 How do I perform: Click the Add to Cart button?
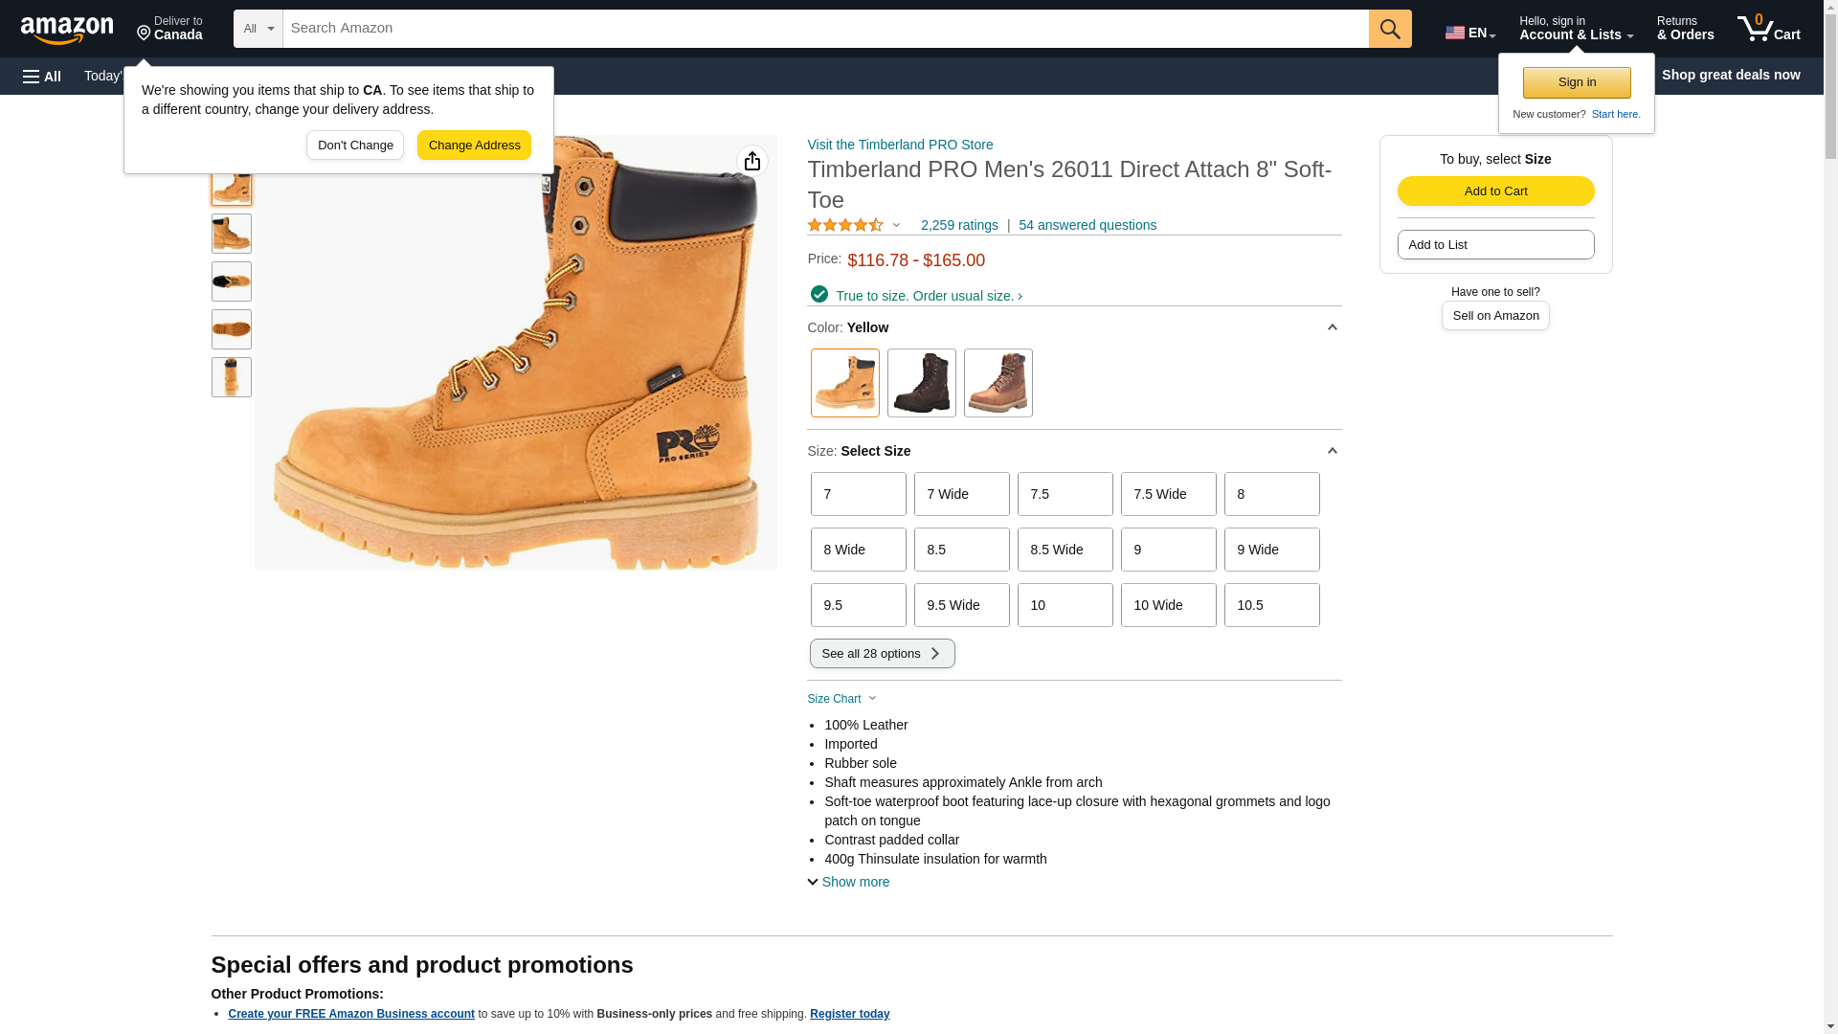pos(1494,191)
